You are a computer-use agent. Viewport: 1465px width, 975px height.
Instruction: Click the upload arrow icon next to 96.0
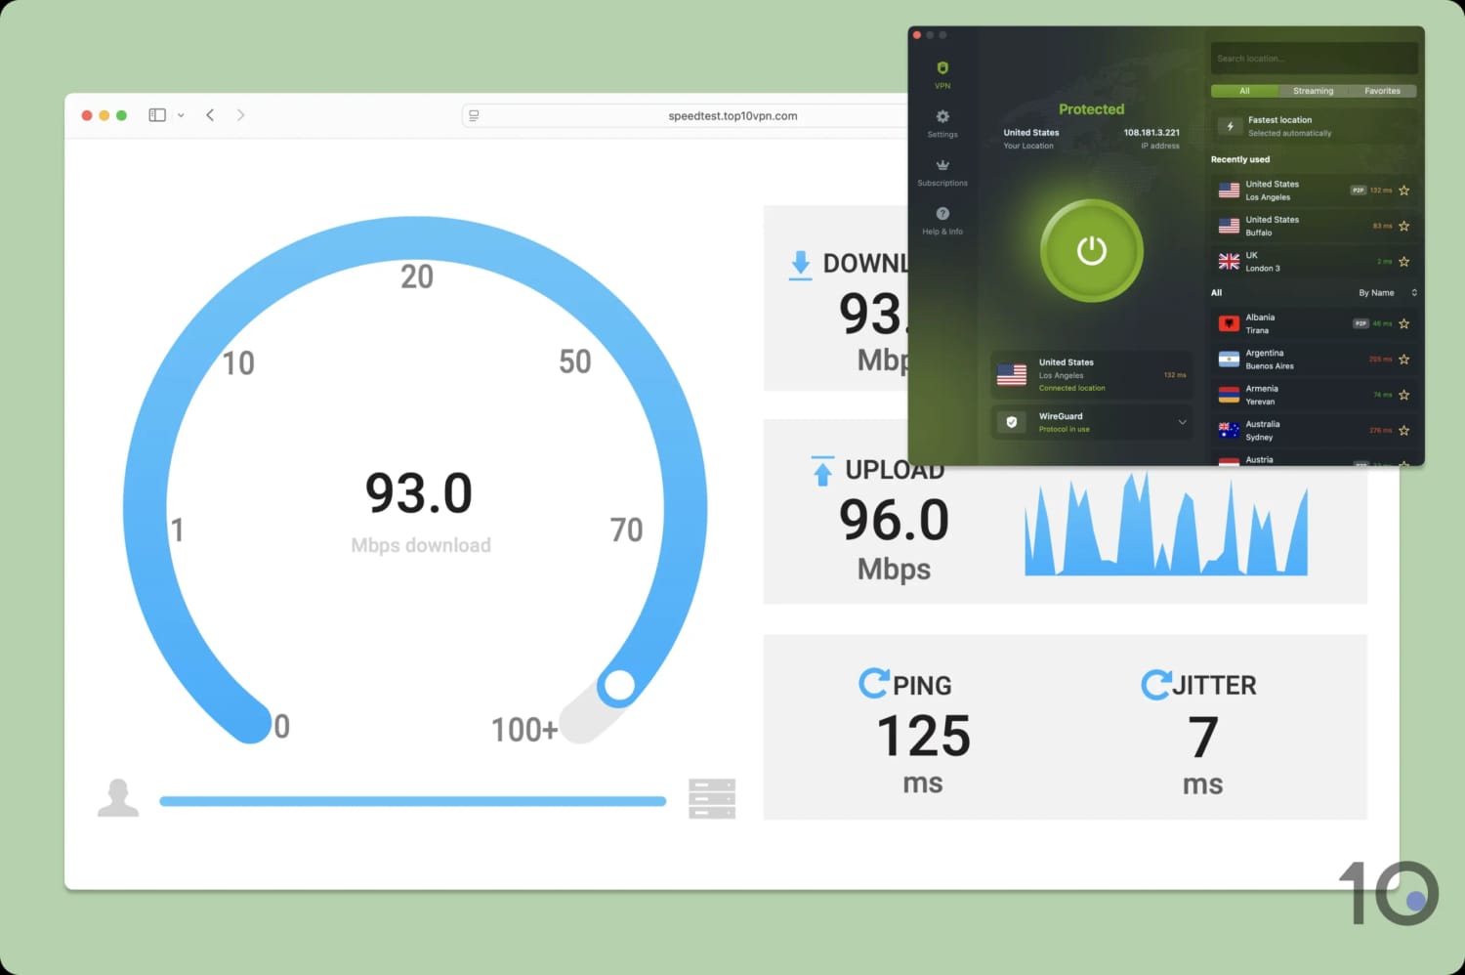click(x=821, y=470)
